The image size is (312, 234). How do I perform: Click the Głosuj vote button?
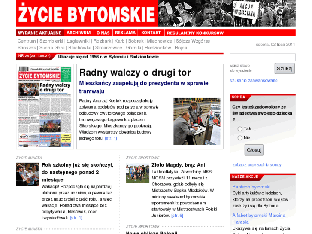(x=254, y=150)
